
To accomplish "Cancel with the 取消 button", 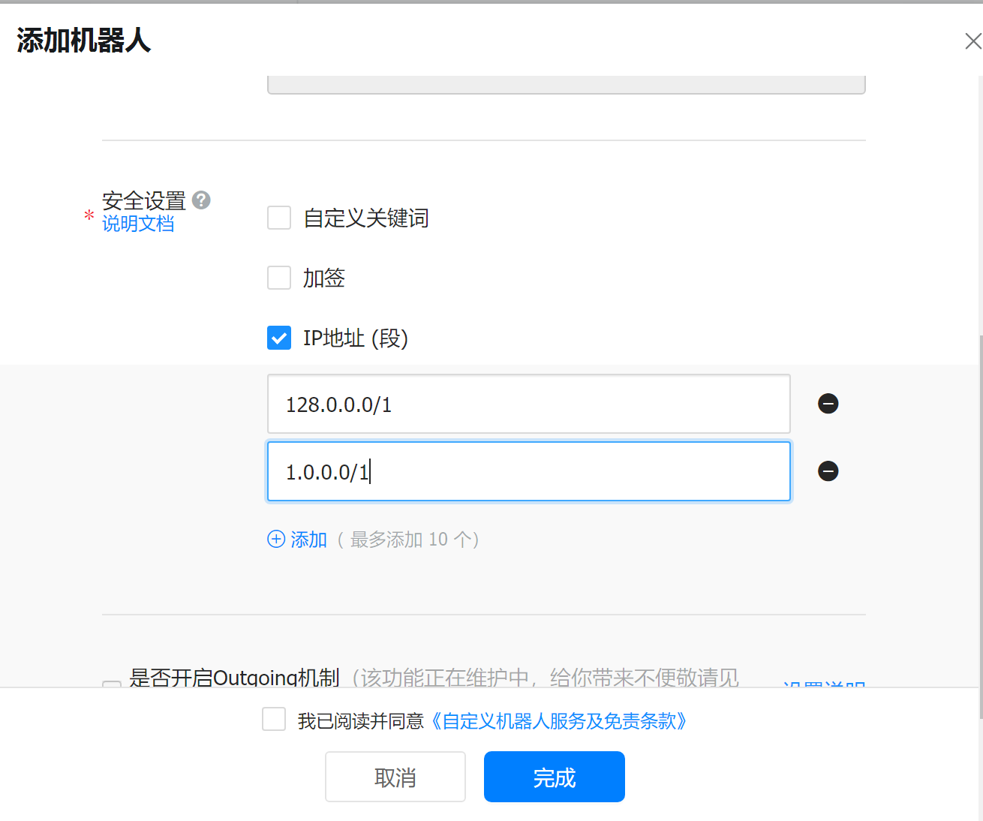I will [395, 777].
